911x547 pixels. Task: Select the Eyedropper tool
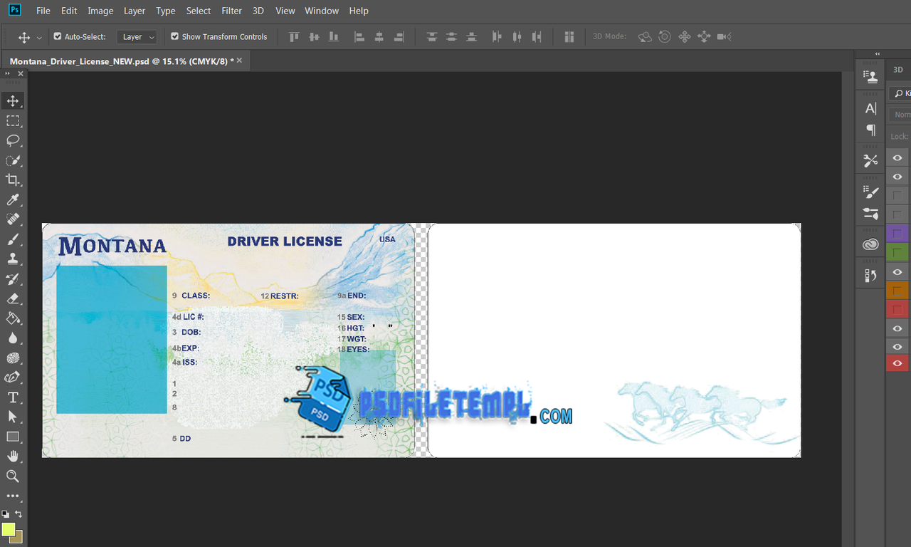coord(13,199)
